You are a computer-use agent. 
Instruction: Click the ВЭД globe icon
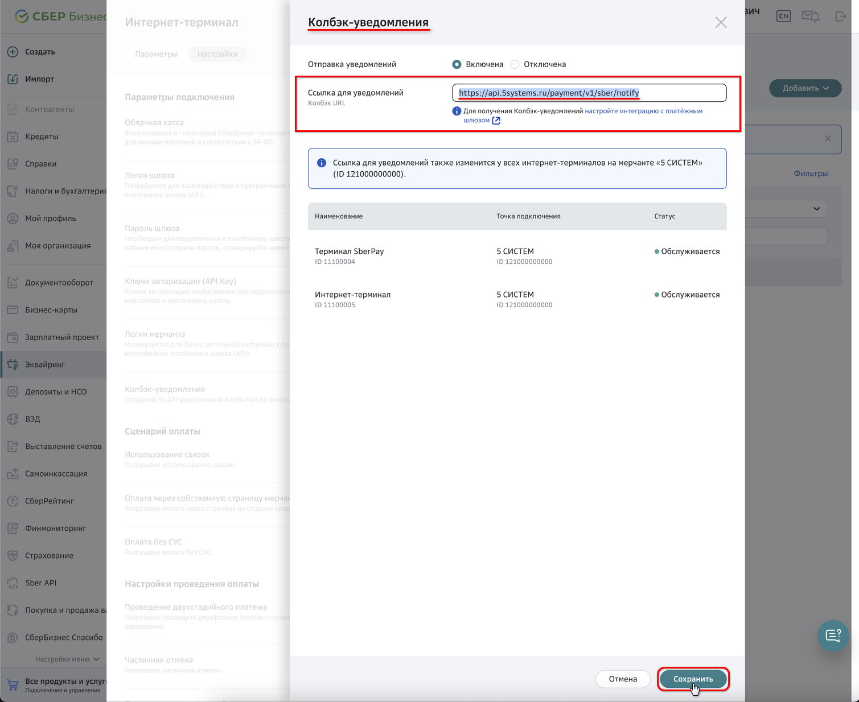click(x=13, y=419)
